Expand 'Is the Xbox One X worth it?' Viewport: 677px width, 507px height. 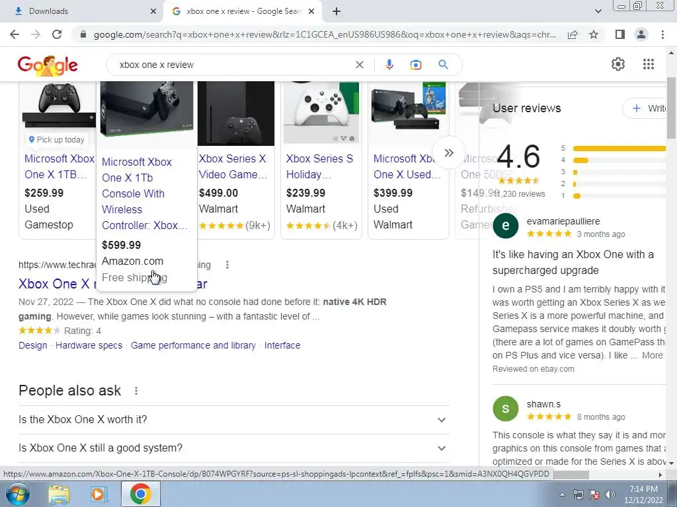tap(233, 419)
